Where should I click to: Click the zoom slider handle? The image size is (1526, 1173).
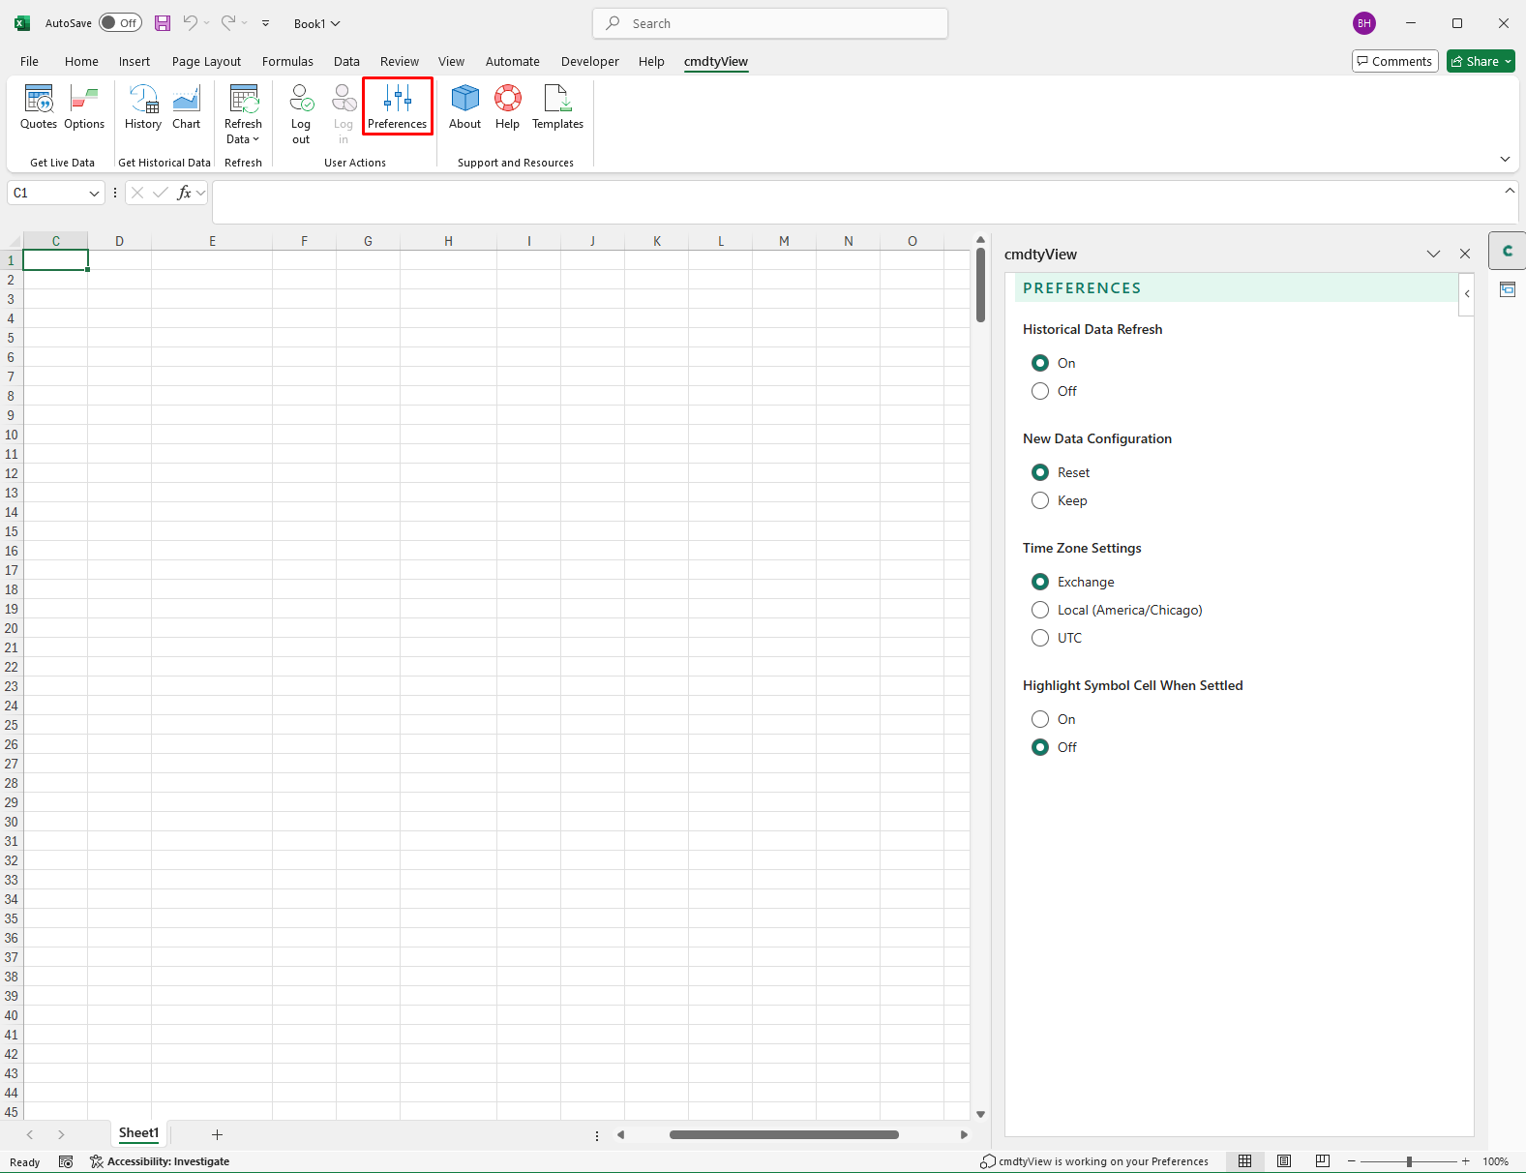pyautogui.click(x=1409, y=1161)
